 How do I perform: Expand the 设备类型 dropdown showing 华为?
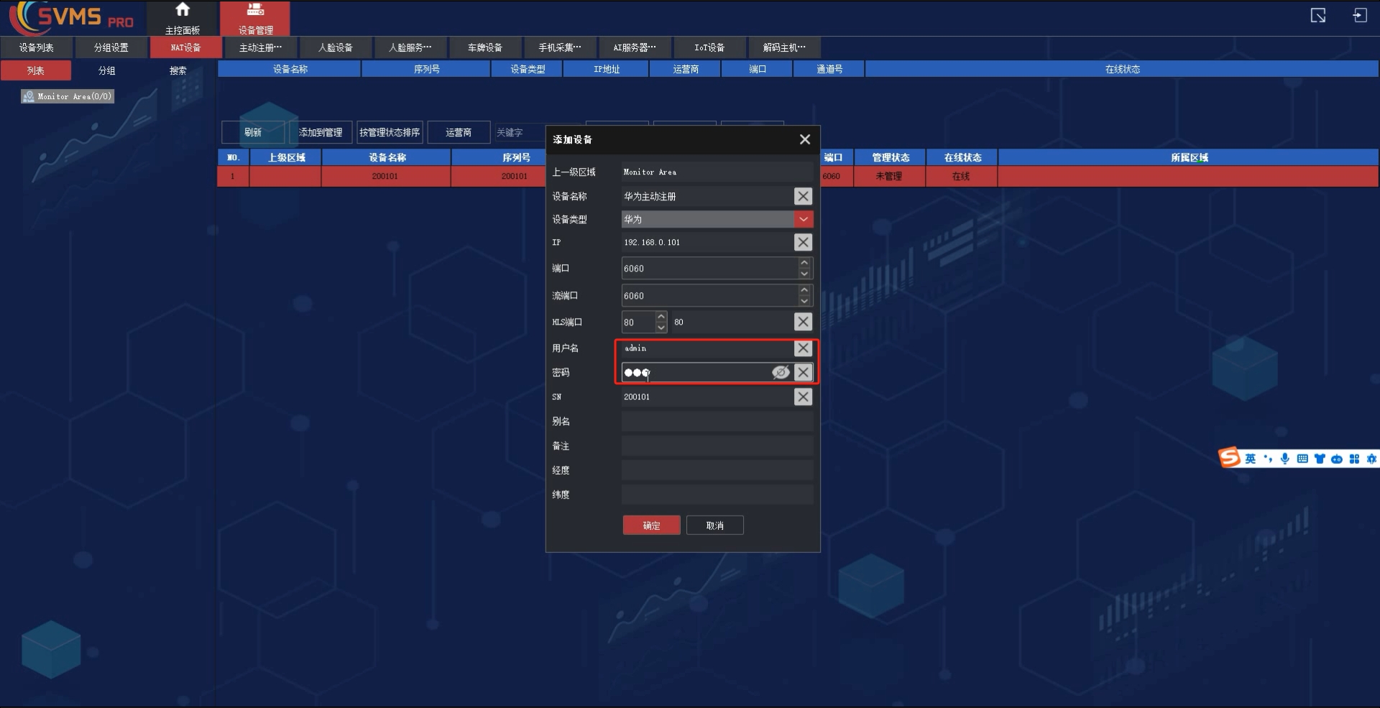(803, 219)
